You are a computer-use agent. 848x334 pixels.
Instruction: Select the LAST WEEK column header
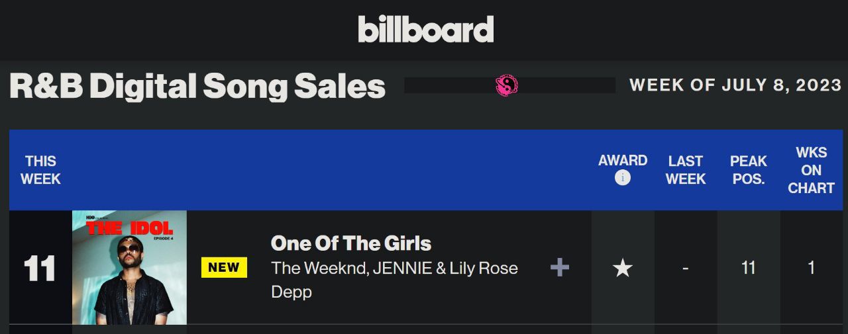(685, 170)
